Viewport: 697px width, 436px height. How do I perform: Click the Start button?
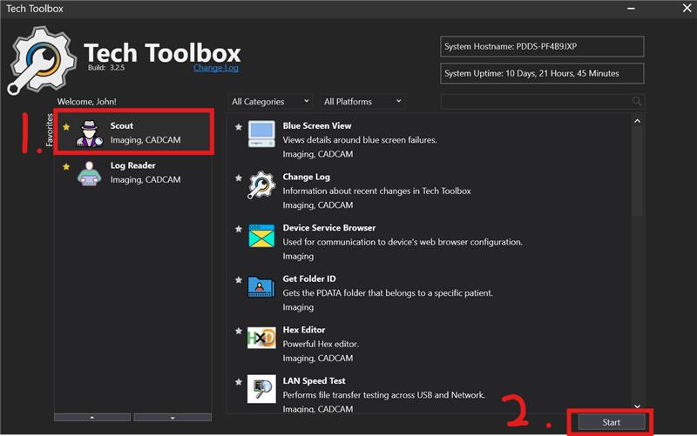612,423
